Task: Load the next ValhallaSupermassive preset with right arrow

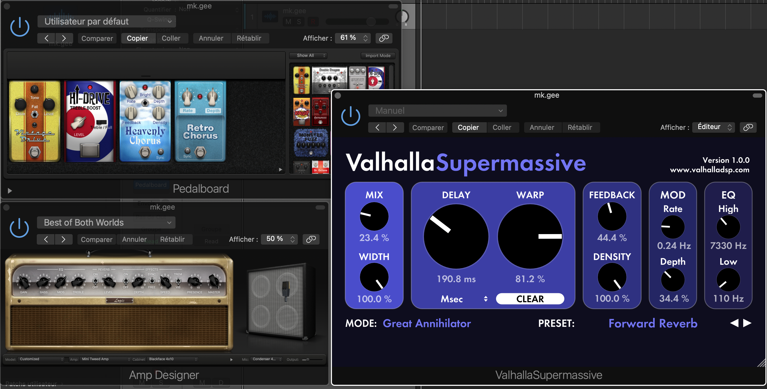Action: click(747, 323)
